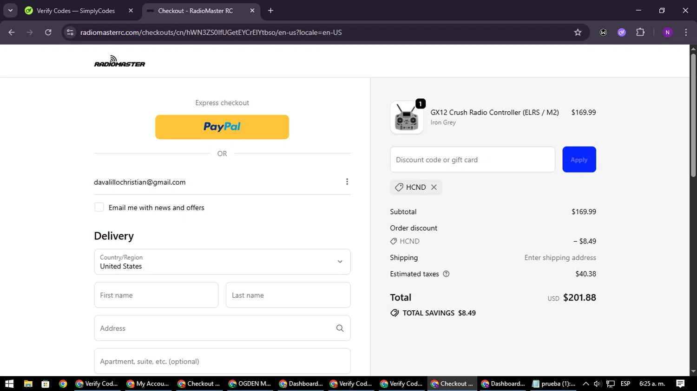Click the browser forward arrow
697x391 pixels.
click(x=30, y=32)
